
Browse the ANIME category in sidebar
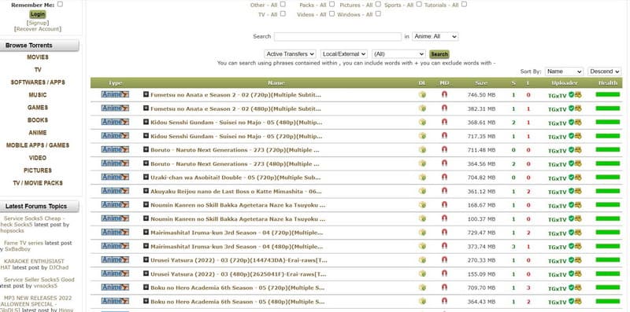pos(38,133)
